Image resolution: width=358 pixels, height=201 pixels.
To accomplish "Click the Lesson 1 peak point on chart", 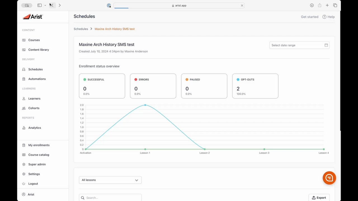I will point(145,105).
